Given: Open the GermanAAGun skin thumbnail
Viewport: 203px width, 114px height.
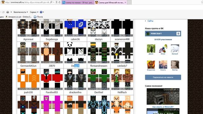Looking at the screenshot, I should tap(28, 53).
